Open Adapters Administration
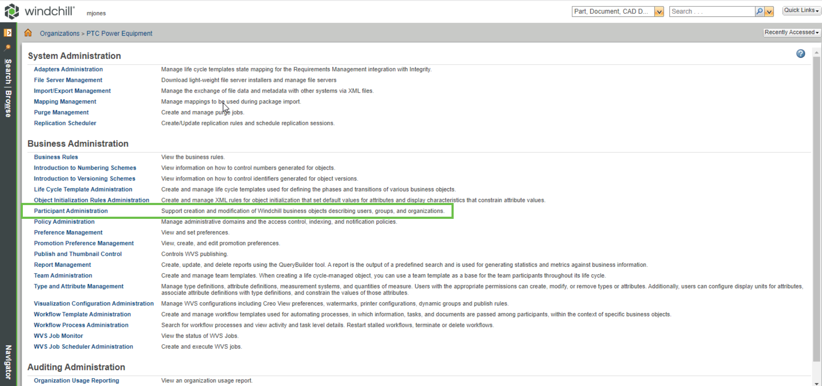 pyautogui.click(x=68, y=69)
